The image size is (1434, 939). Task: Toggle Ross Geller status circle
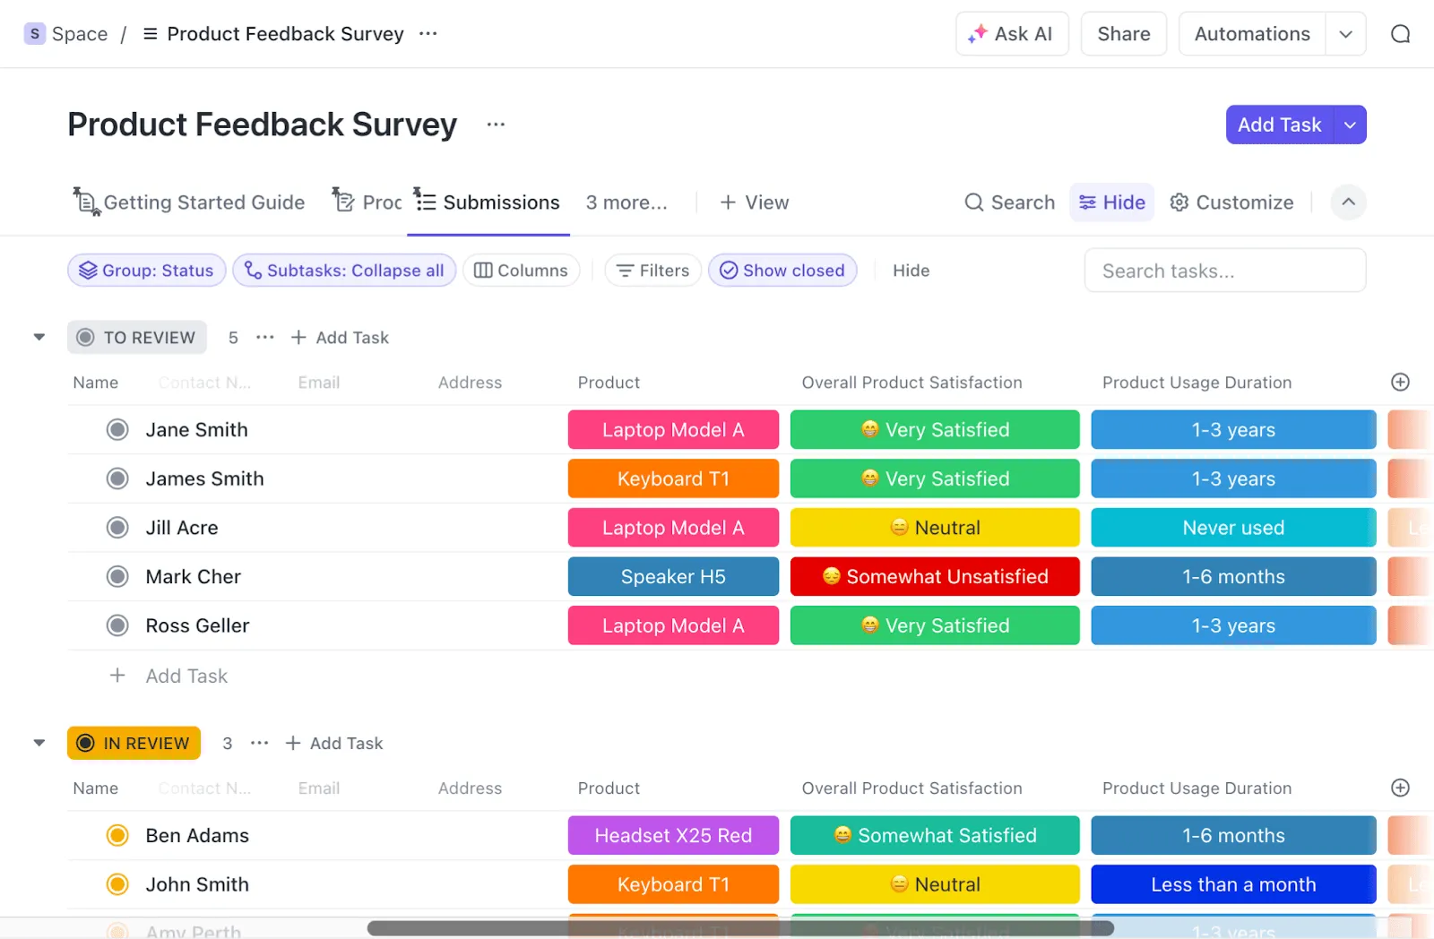[117, 625]
